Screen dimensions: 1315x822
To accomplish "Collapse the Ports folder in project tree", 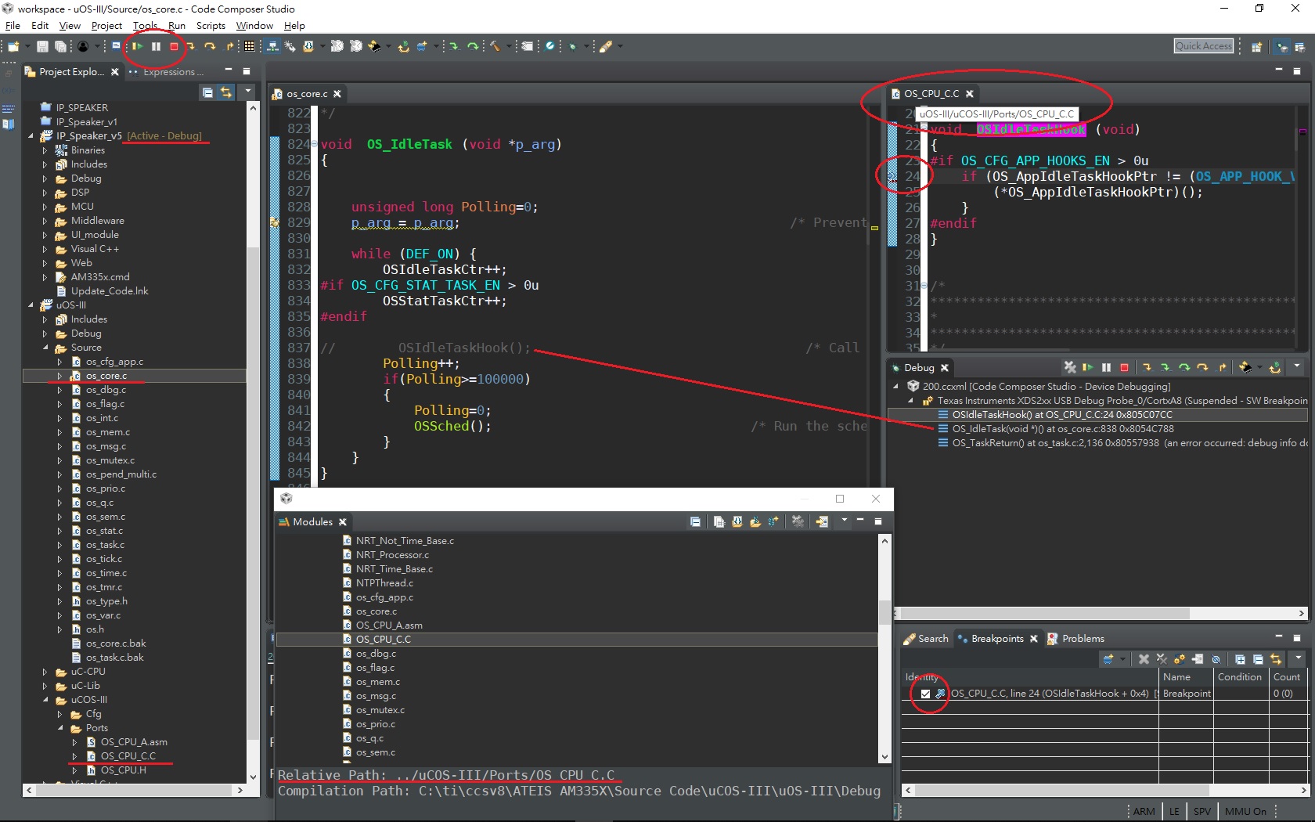I will pos(60,728).
